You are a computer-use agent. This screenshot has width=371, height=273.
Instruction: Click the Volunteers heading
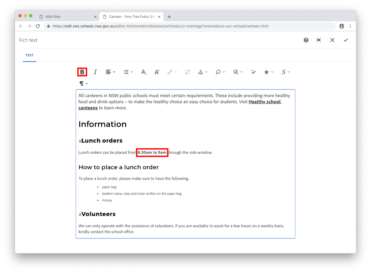pyautogui.click(x=99, y=214)
